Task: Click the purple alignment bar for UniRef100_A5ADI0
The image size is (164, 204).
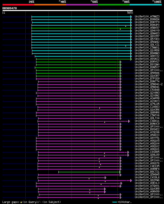Action: (79, 135)
